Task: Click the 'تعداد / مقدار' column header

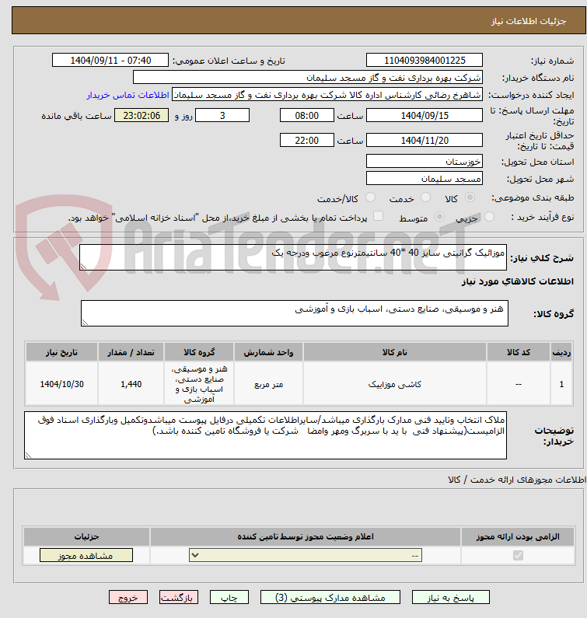Action: [131, 352]
